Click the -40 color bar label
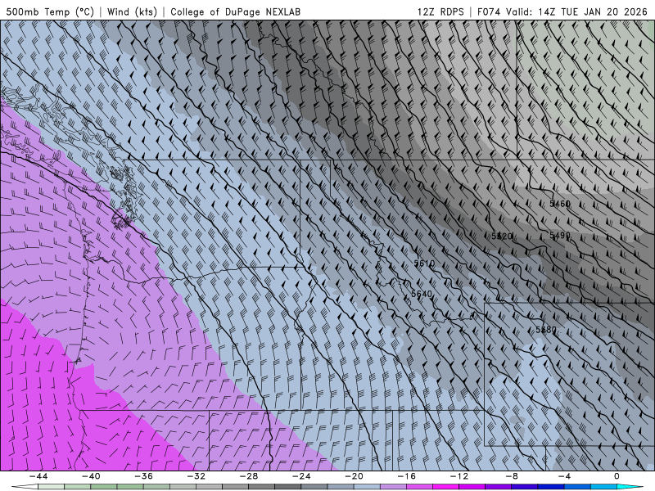Screen dimensions: 655x491 pos(91,476)
